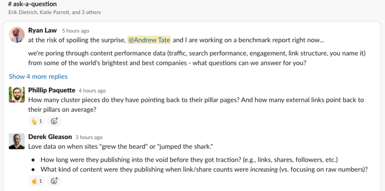Viewport: 385px width, 191px height.
Task: Click Derek Gleason's name
Action: tap(50, 137)
